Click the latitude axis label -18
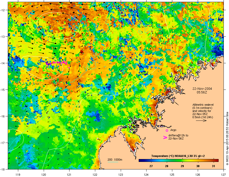Image resolution: width=229 pixels, height=177 pixels. (x=3, y=169)
